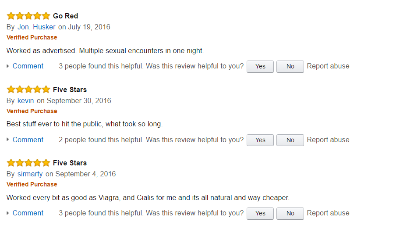Open kevin's reviewer profile
The image size is (407, 229).
click(25, 100)
